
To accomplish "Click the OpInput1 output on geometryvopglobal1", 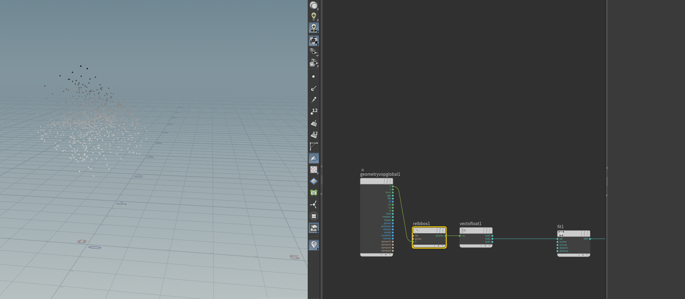I will point(393,242).
